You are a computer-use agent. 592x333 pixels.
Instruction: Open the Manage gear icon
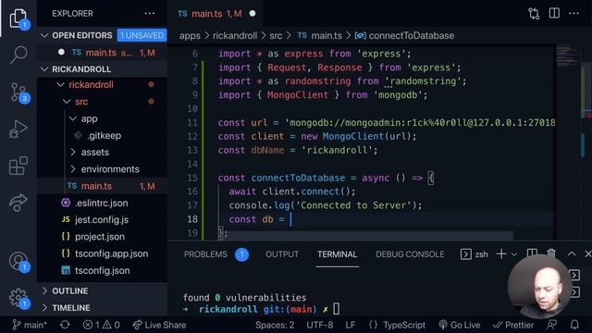pyautogui.click(x=18, y=298)
